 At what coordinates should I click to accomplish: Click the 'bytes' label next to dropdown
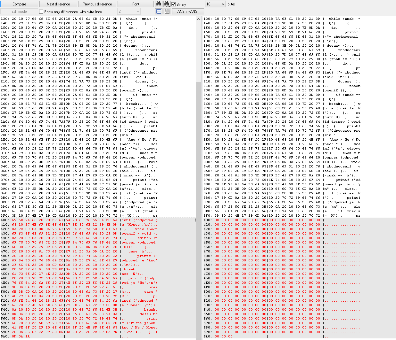232,4
